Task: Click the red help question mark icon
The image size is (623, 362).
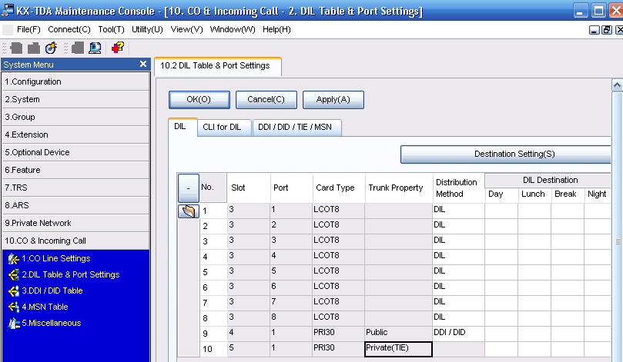Action: (118, 48)
